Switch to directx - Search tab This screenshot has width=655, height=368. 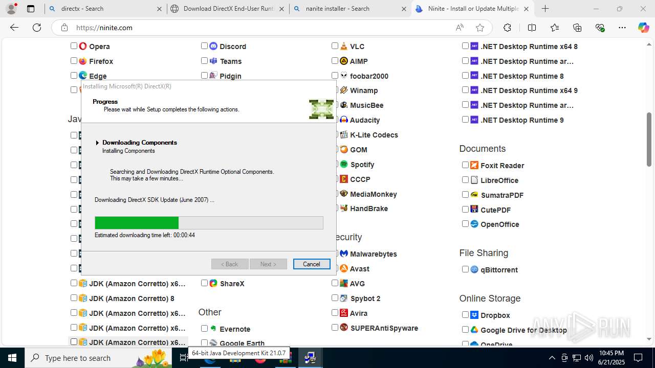(x=105, y=9)
